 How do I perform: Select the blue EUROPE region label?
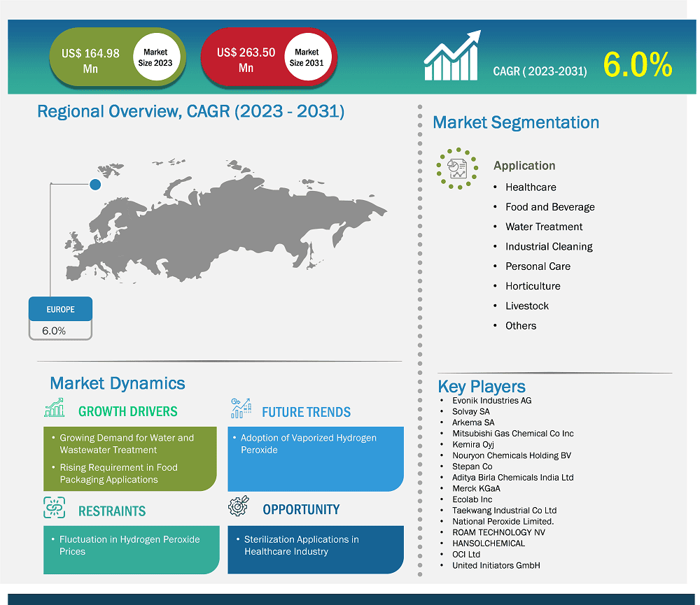[61, 309]
